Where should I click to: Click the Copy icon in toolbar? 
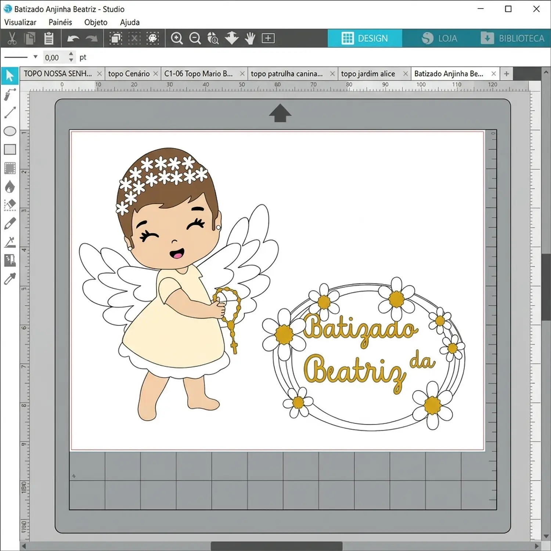pos(30,38)
